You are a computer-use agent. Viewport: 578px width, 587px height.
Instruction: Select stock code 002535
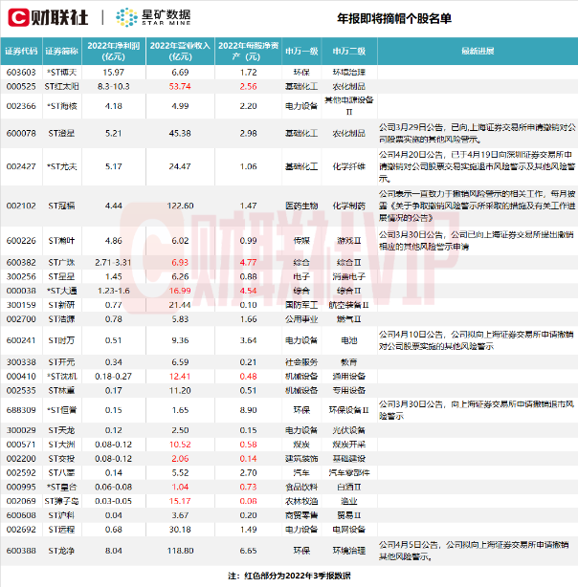pyautogui.click(x=21, y=391)
